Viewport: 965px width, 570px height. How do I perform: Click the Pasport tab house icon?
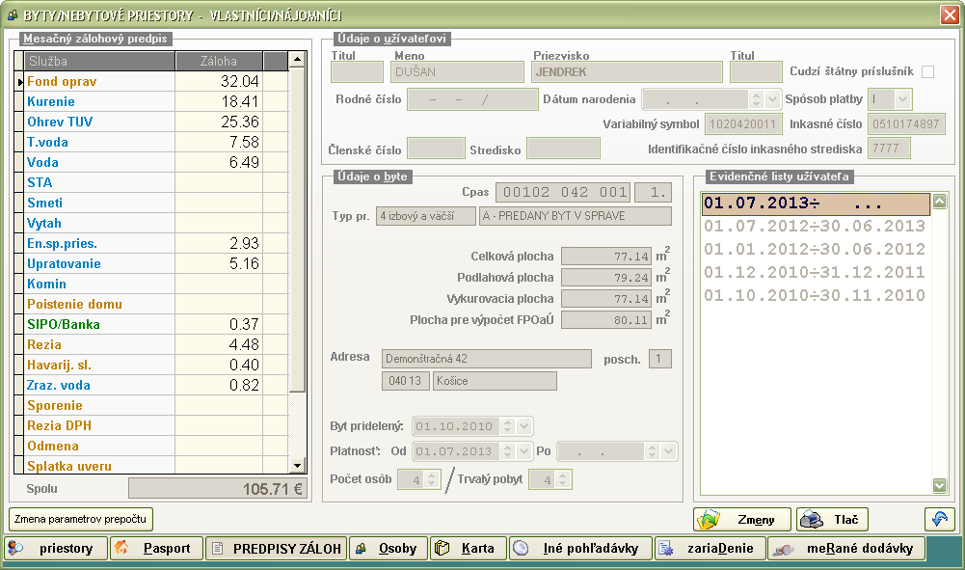[x=121, y=547]
